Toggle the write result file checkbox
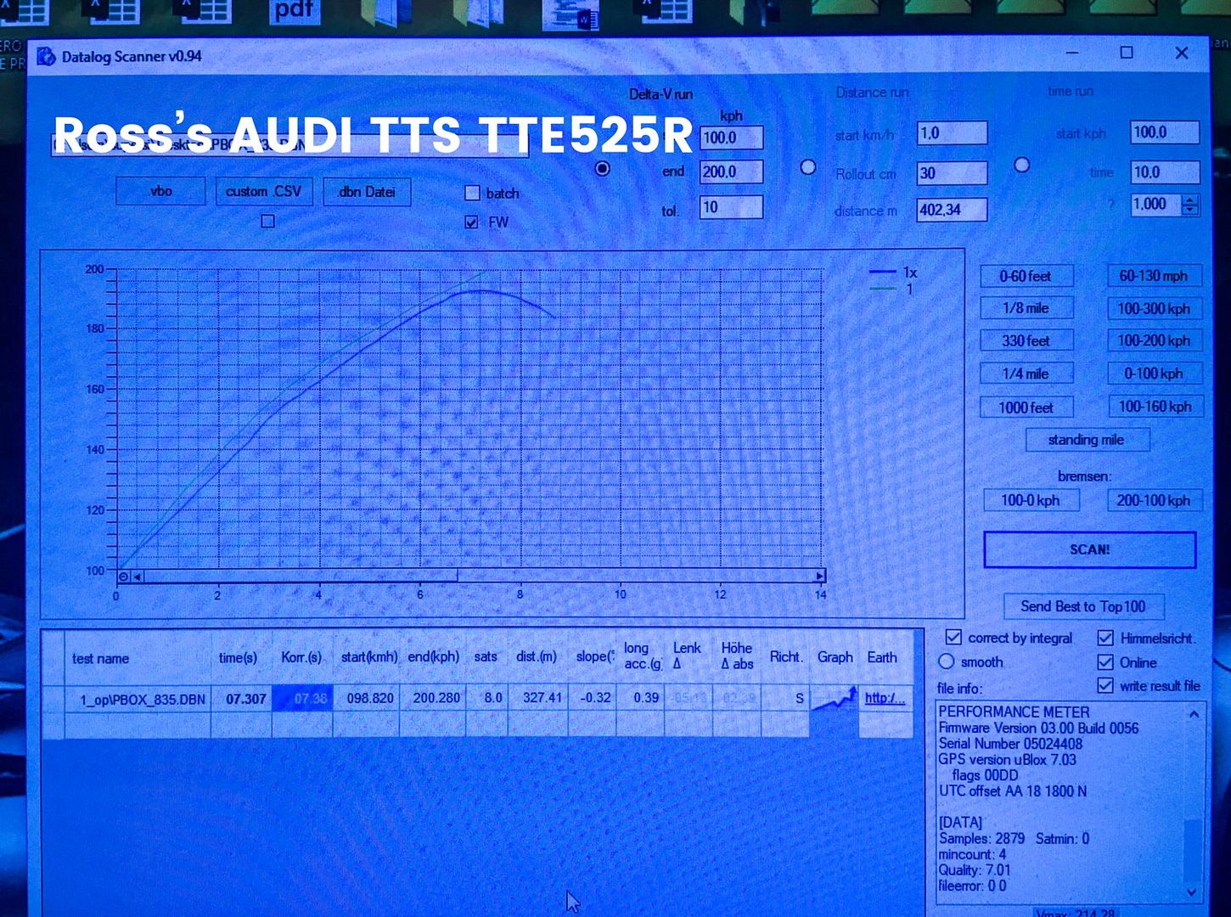This screenshot has height=917, width=1231. point(1105,684)
